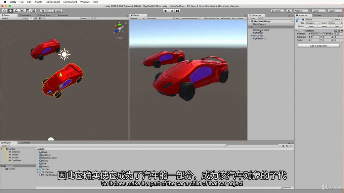Click the model Revert button
This screenshot has width=344, height=193.
coord(324,26)
